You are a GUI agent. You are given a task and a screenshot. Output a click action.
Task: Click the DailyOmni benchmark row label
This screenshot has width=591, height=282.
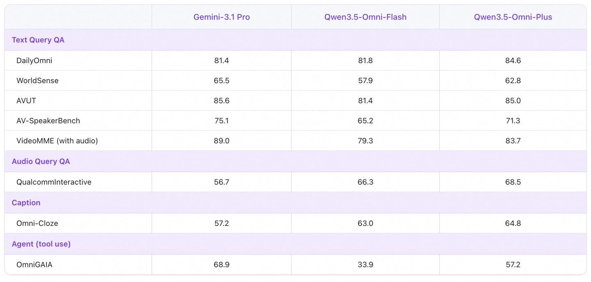34,61
